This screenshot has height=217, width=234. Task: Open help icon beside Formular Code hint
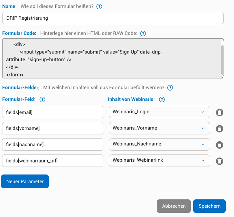(143, 34)
